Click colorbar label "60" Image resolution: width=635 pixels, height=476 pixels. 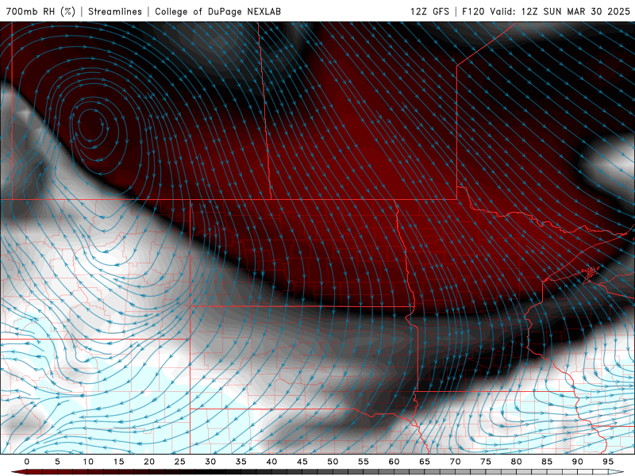tap(394, 462)
